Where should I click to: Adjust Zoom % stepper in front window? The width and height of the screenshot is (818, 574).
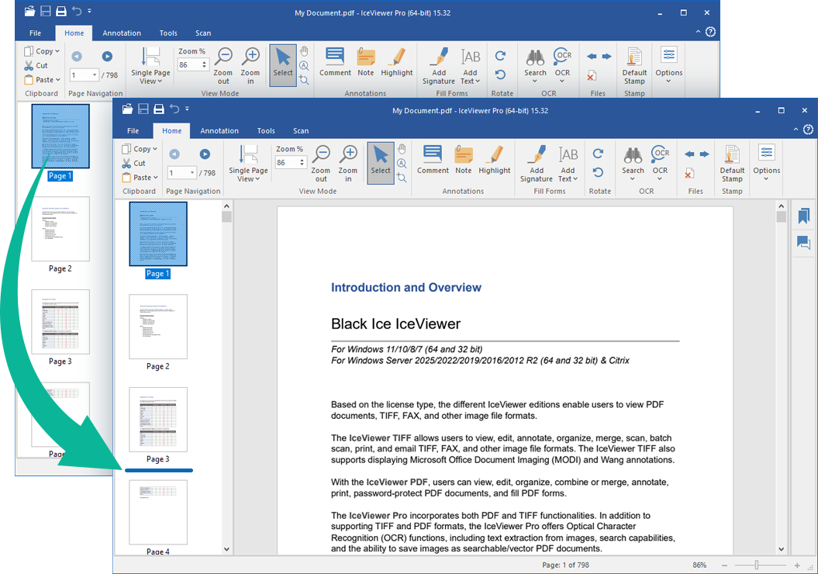(x=302, y=163)
